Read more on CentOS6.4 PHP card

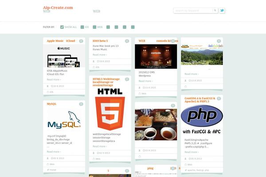[192, 152]
